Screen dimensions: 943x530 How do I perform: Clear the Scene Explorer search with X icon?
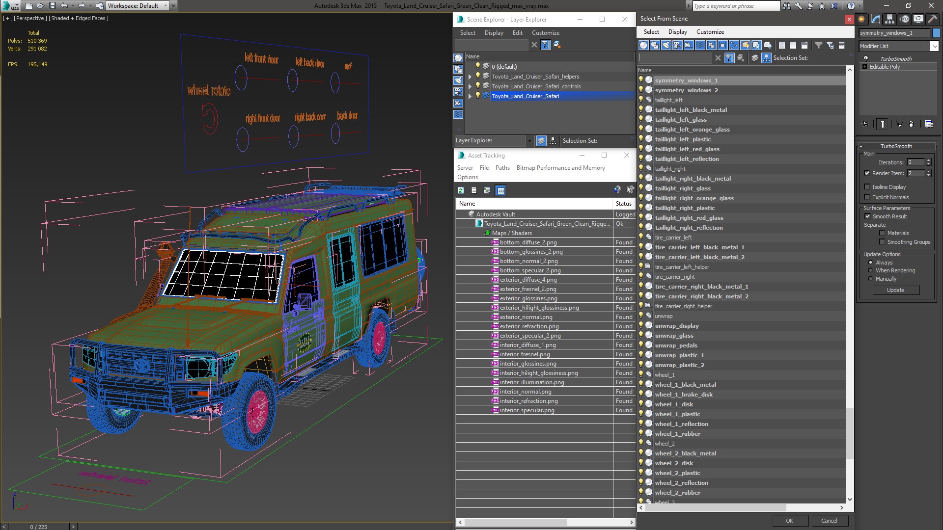click(534, 45)
